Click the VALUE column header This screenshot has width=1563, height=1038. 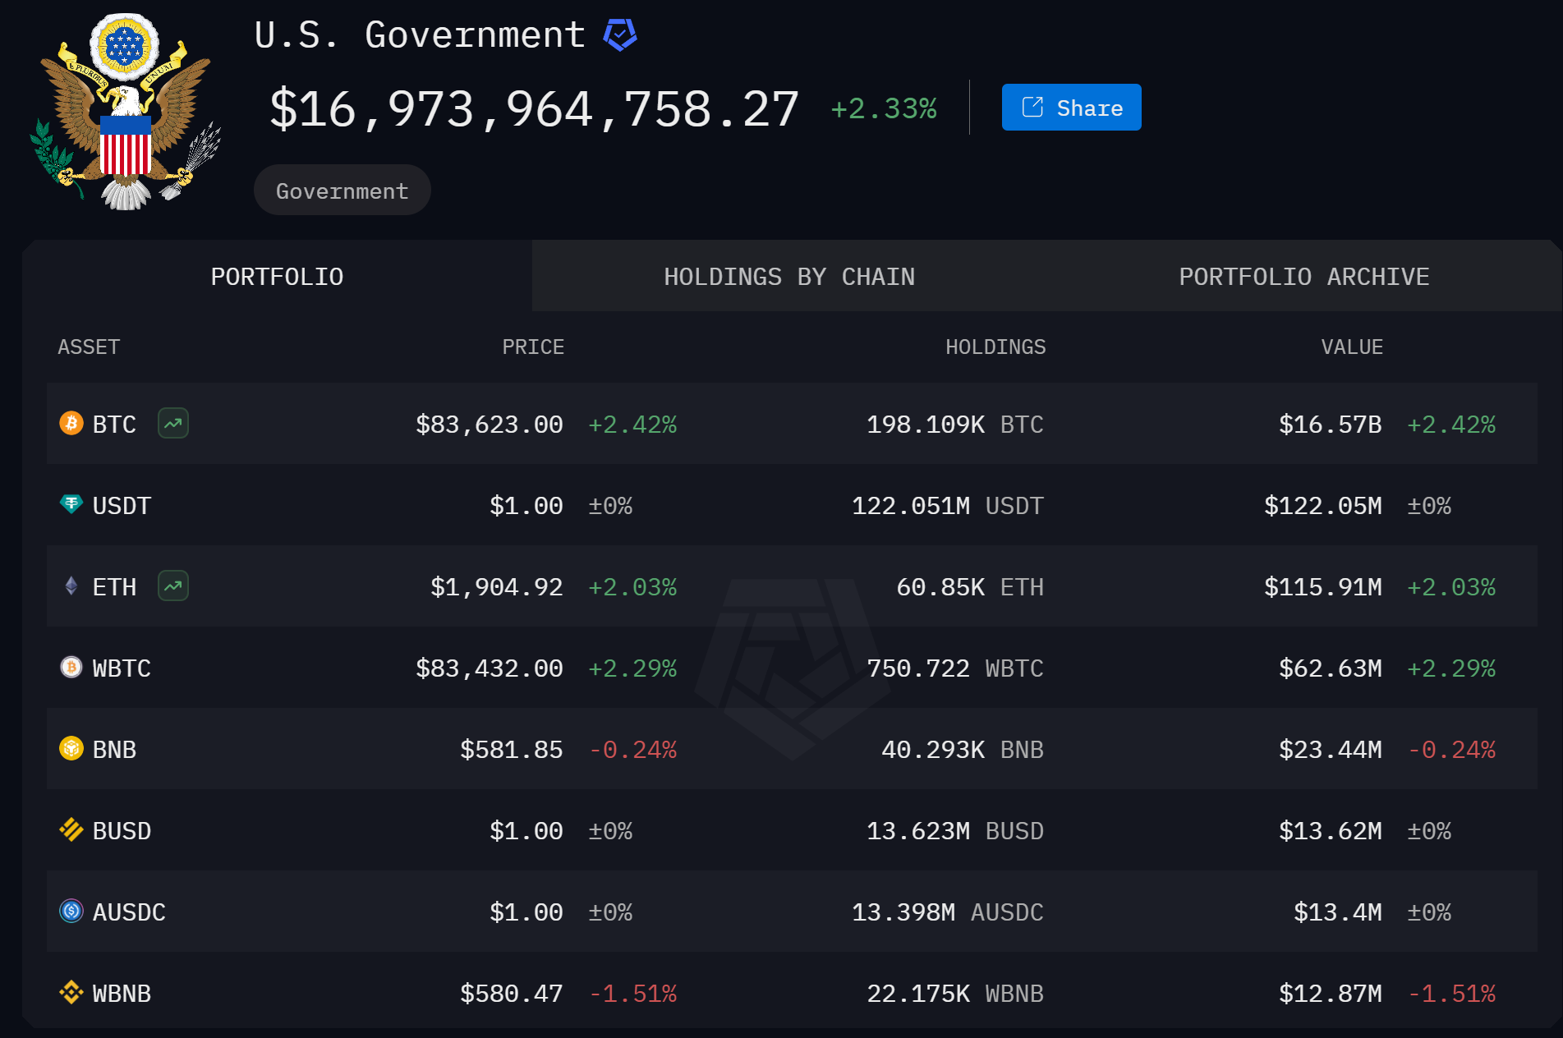tap(1352, 347)
